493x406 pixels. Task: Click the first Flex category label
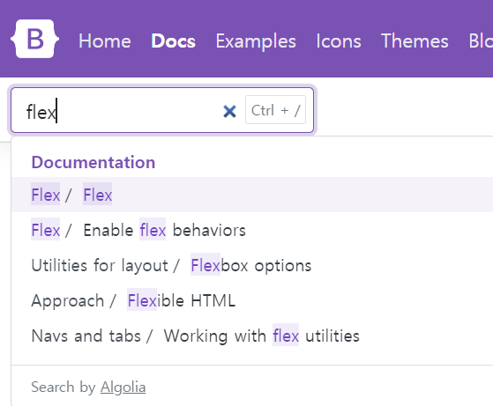(x=46, y=195)
